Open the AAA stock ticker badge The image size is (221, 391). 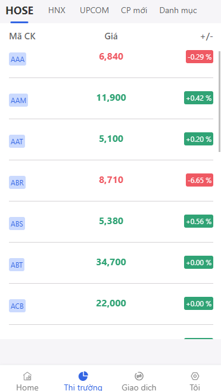point(17,59)
